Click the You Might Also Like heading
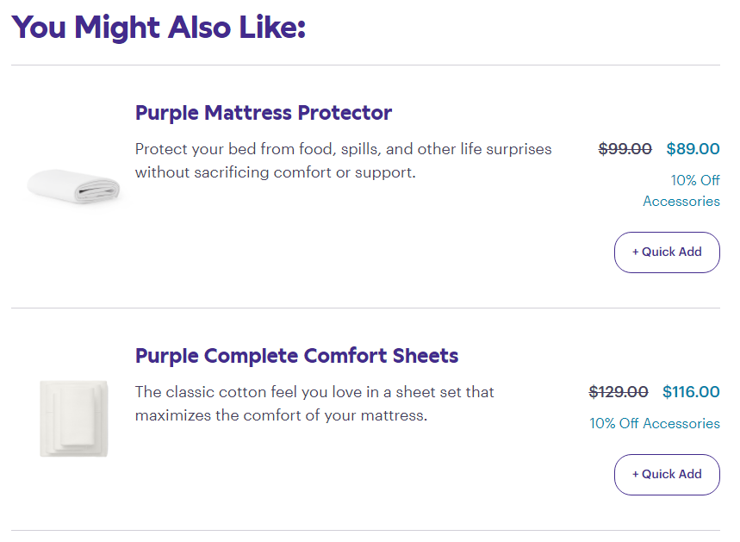Viewport: 740px width, 542px height. click(159, 27)
